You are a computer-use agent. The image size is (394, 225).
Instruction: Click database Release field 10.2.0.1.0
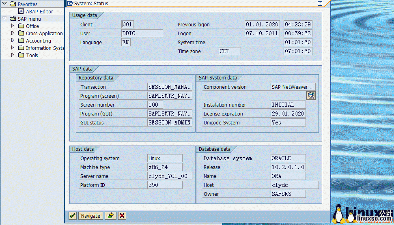288,167
